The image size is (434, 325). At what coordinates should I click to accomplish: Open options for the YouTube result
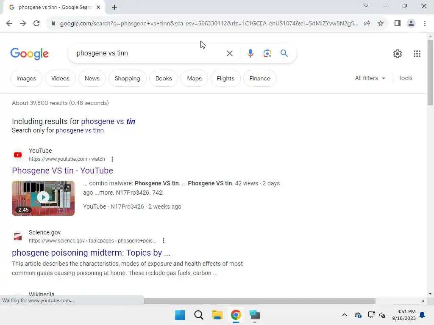pyautogui.click(x=112, y=159)
